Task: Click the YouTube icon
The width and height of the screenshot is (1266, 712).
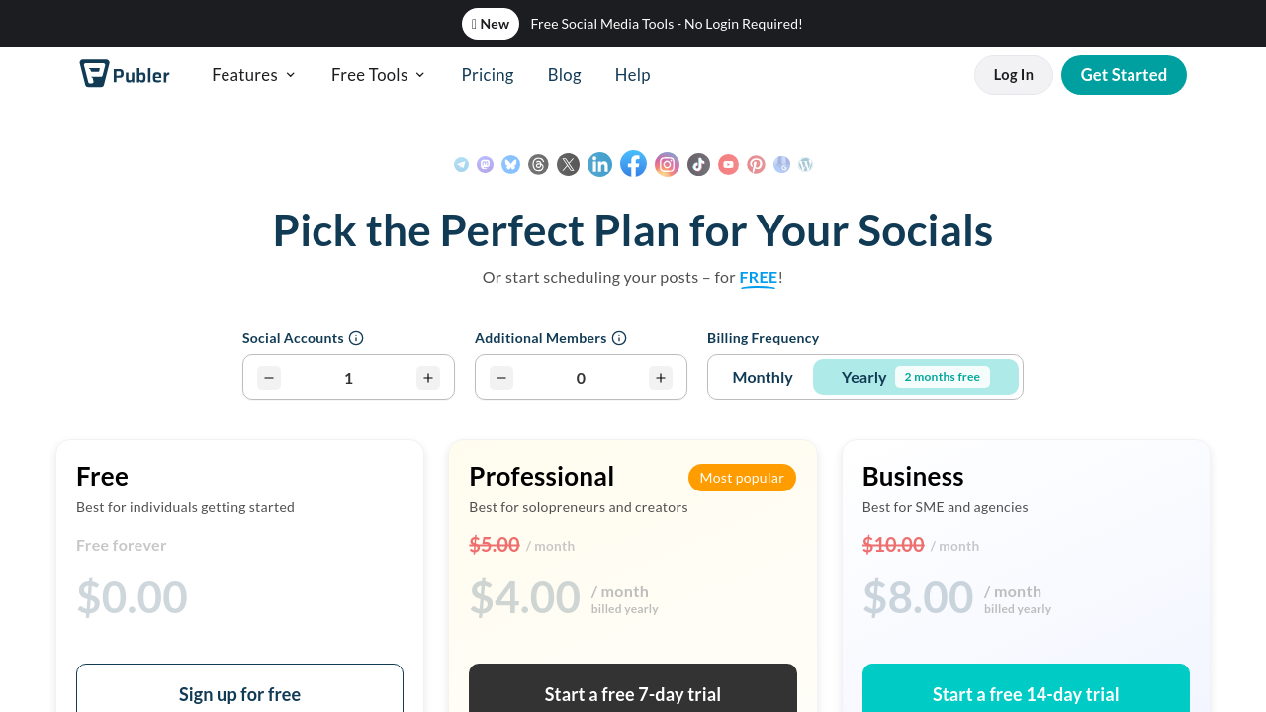Action: (x=728, y=165)
